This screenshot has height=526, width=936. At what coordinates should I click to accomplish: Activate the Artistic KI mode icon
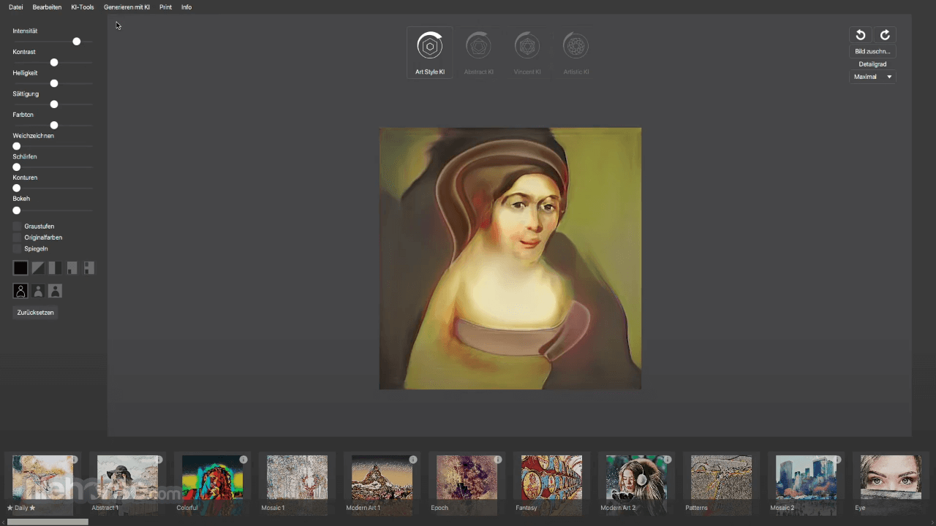coord(576,47)
